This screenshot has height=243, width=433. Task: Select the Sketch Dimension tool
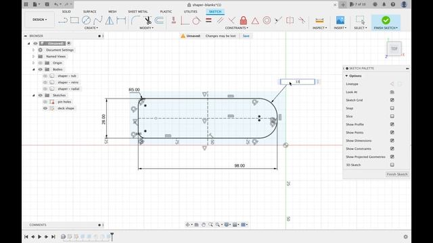[x=121, y=20]
